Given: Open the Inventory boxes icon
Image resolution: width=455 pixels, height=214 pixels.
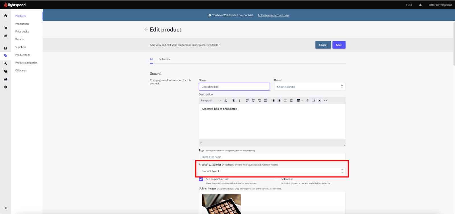Looking at the screenshot, I should 6,71.
